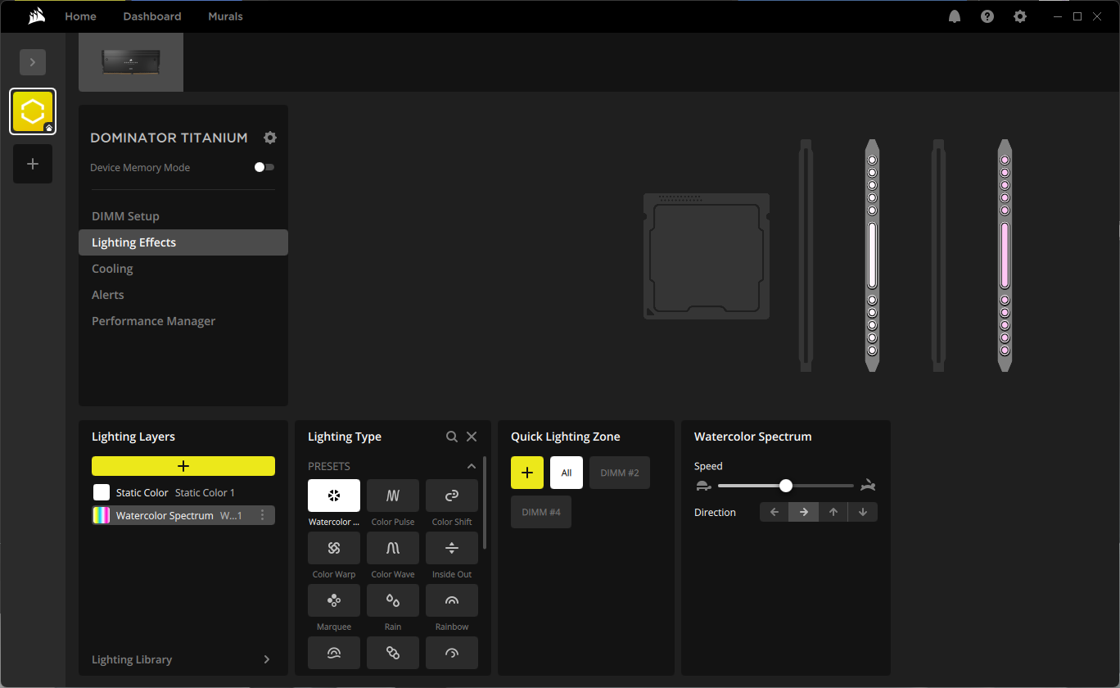Open Performance Manager section
Screen dimensions: 1120x688
tap(183, 321)
